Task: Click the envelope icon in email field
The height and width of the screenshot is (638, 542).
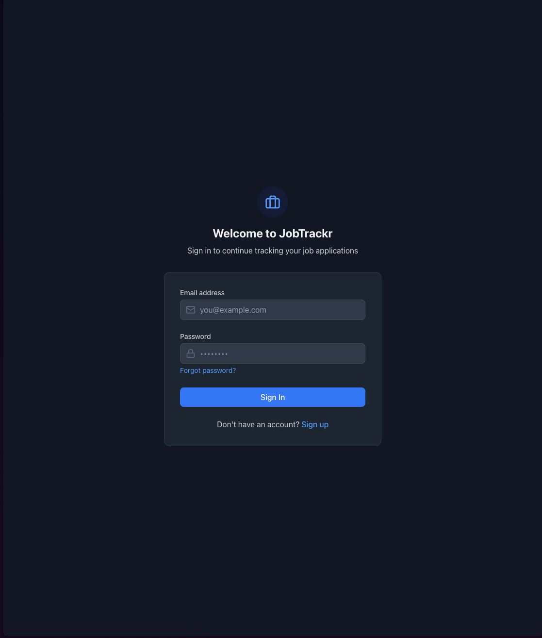Action: point(191,310)
